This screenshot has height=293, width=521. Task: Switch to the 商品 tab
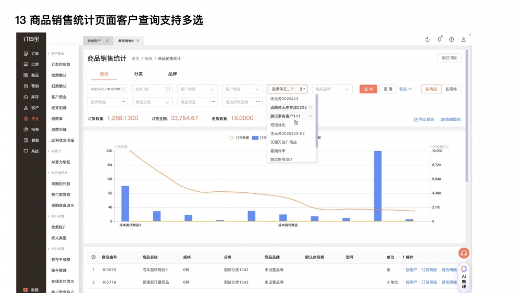pos(104,74)
